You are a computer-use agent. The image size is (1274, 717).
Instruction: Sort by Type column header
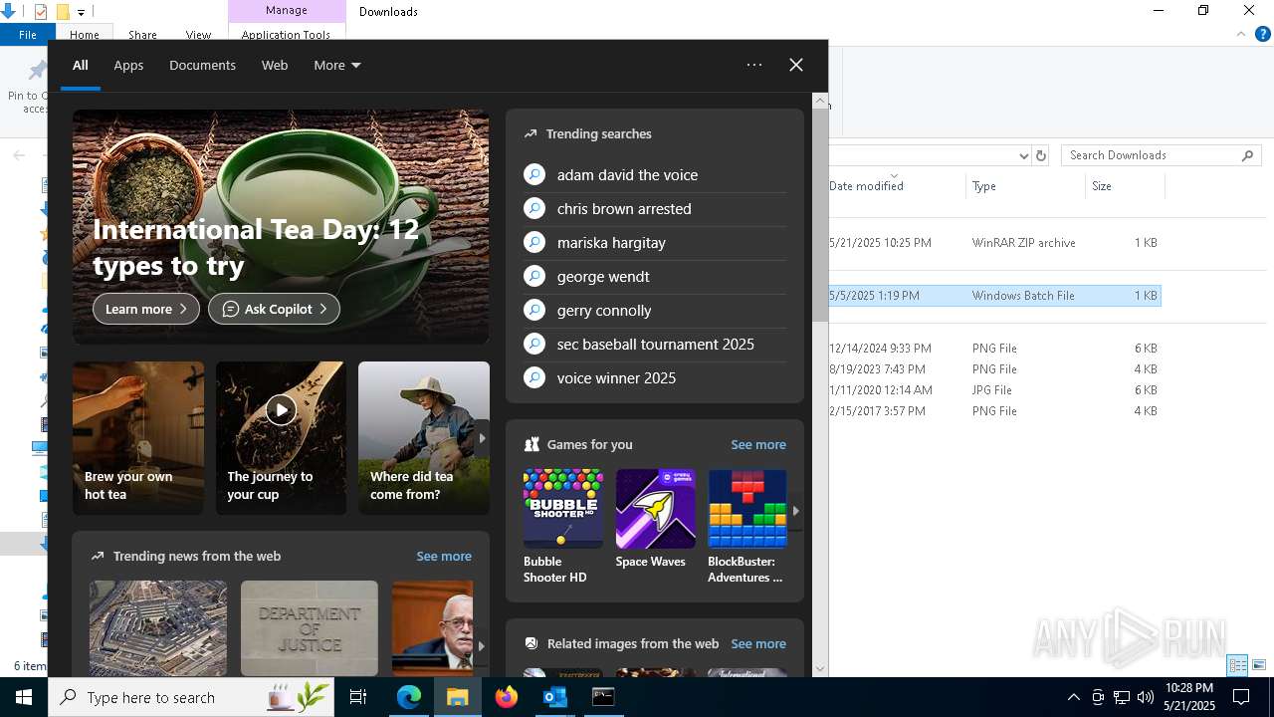pos(984,186)
